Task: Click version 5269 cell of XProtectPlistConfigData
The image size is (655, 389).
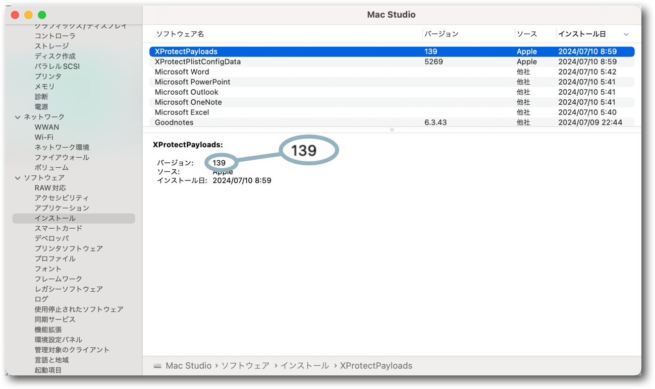Action: click(433, 61)
